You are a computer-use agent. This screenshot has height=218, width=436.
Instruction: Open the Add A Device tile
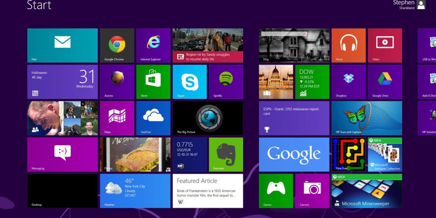427,82
